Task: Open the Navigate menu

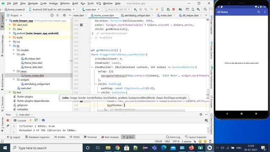Action: click(x=33, y=3)
